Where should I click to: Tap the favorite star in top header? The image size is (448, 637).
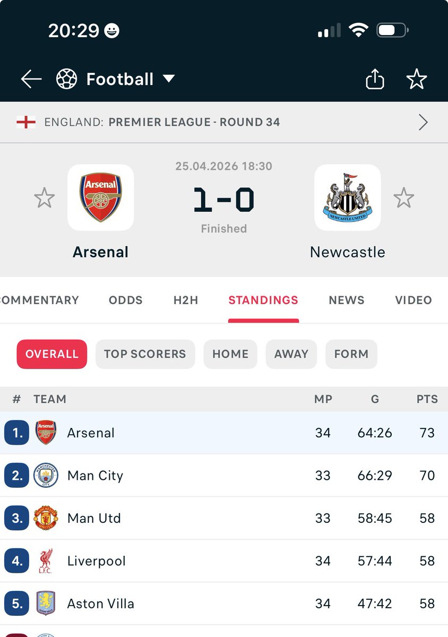tap(417, 80)
